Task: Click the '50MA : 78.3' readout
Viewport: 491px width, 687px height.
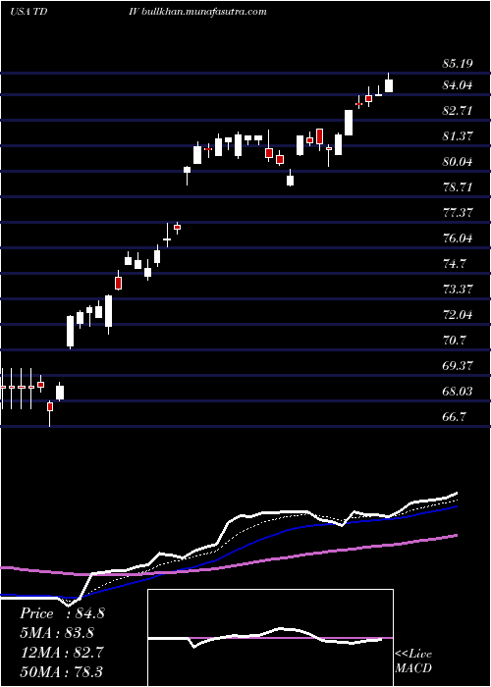Action: 62,671
